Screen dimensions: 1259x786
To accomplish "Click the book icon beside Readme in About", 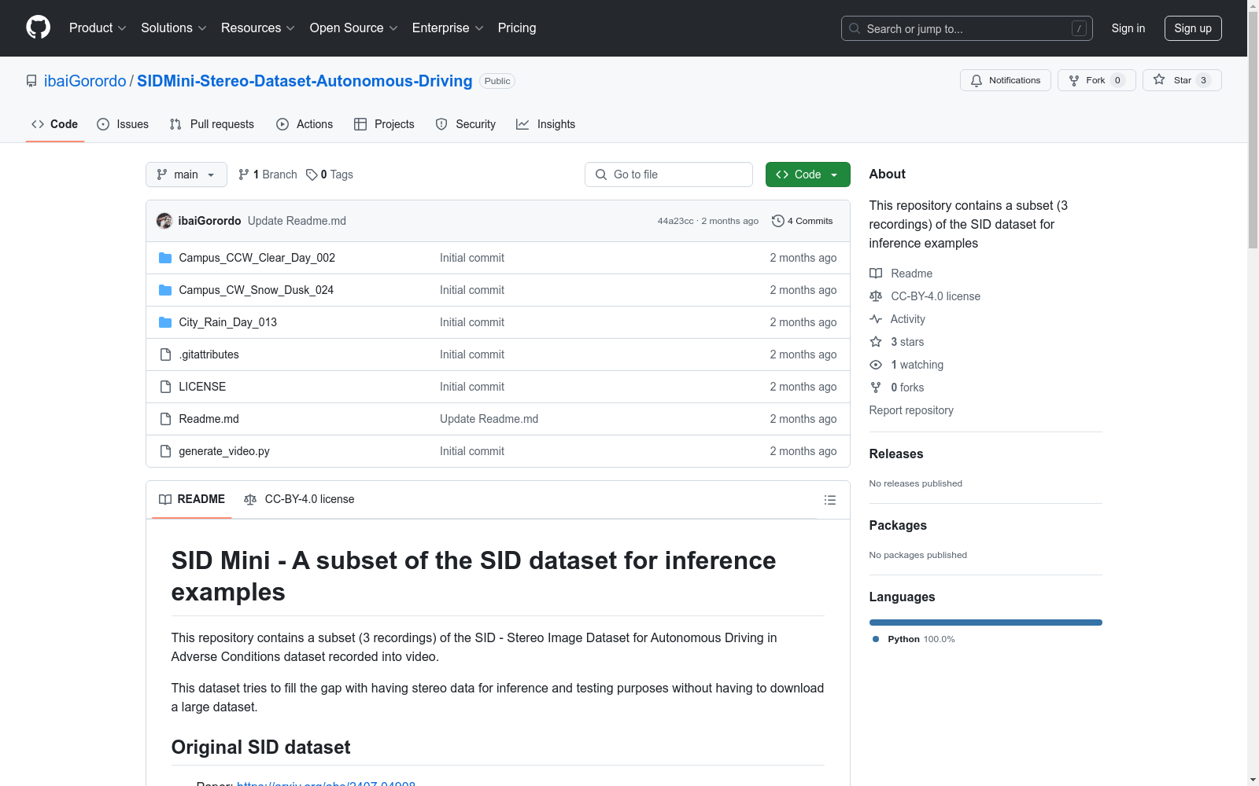I will (876, 274).
